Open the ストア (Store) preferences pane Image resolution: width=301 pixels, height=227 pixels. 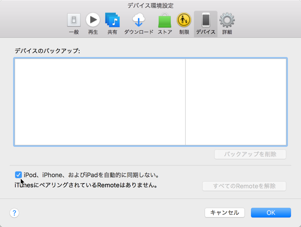coord(164,24)
